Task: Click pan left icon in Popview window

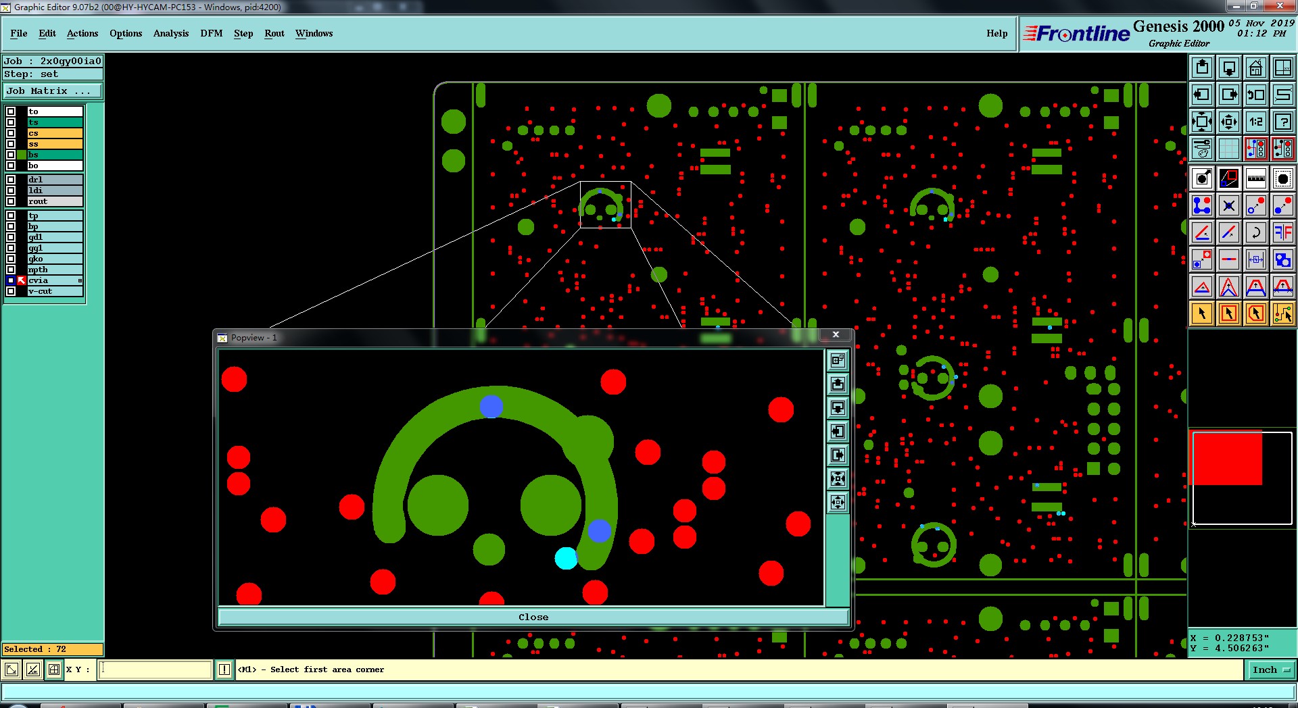Action: pos(838,432)
